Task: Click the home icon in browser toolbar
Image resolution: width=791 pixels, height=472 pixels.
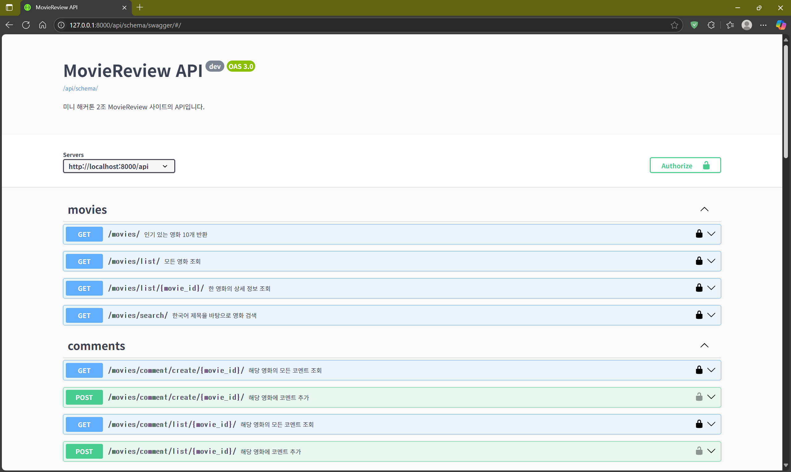Action: (43, 25)
